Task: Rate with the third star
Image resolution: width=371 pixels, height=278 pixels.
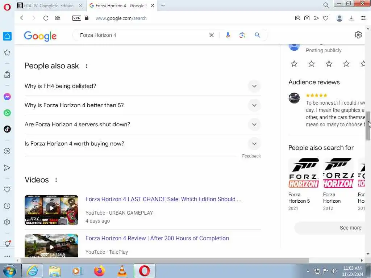Action: tap(329, 64)
